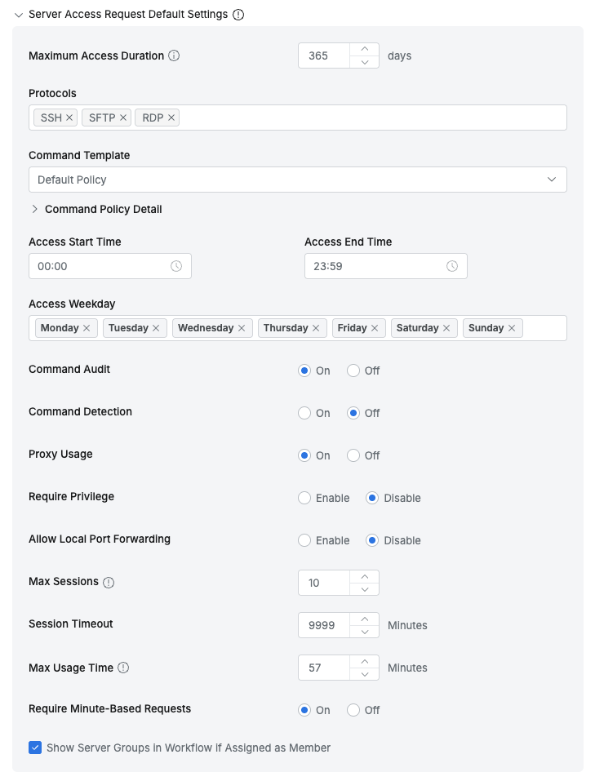Increase Maximum Access Duration with up arrow

tap(364, 50)
